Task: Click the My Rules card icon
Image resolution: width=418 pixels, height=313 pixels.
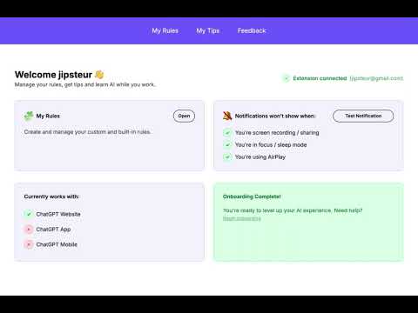Action: pyautogui.click(x=29, y=116)
